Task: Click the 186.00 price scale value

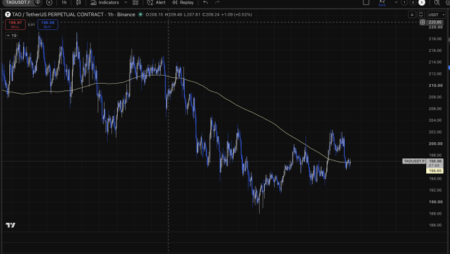Action: tap(435, 225)
